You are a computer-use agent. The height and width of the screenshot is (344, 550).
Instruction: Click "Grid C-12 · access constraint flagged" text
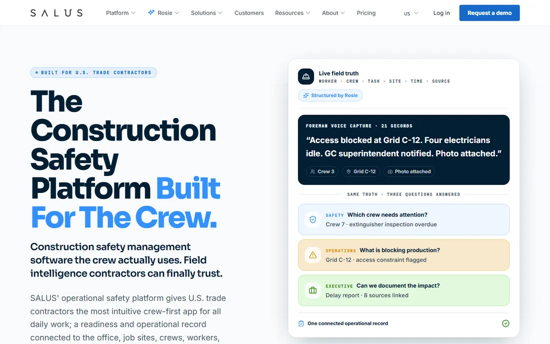[x=376, y=260]
